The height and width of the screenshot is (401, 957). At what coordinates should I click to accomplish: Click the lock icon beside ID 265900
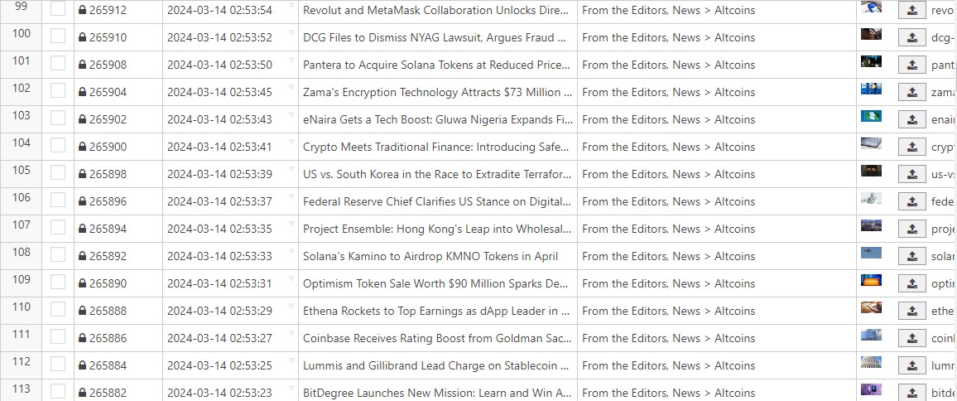(x=82, y=147)
